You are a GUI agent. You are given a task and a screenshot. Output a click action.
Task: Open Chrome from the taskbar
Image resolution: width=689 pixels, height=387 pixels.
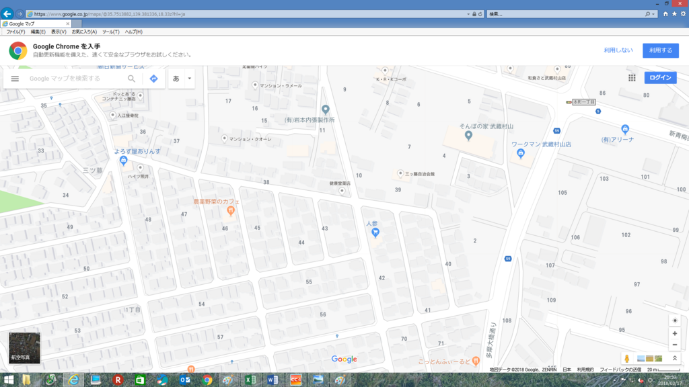207,380
